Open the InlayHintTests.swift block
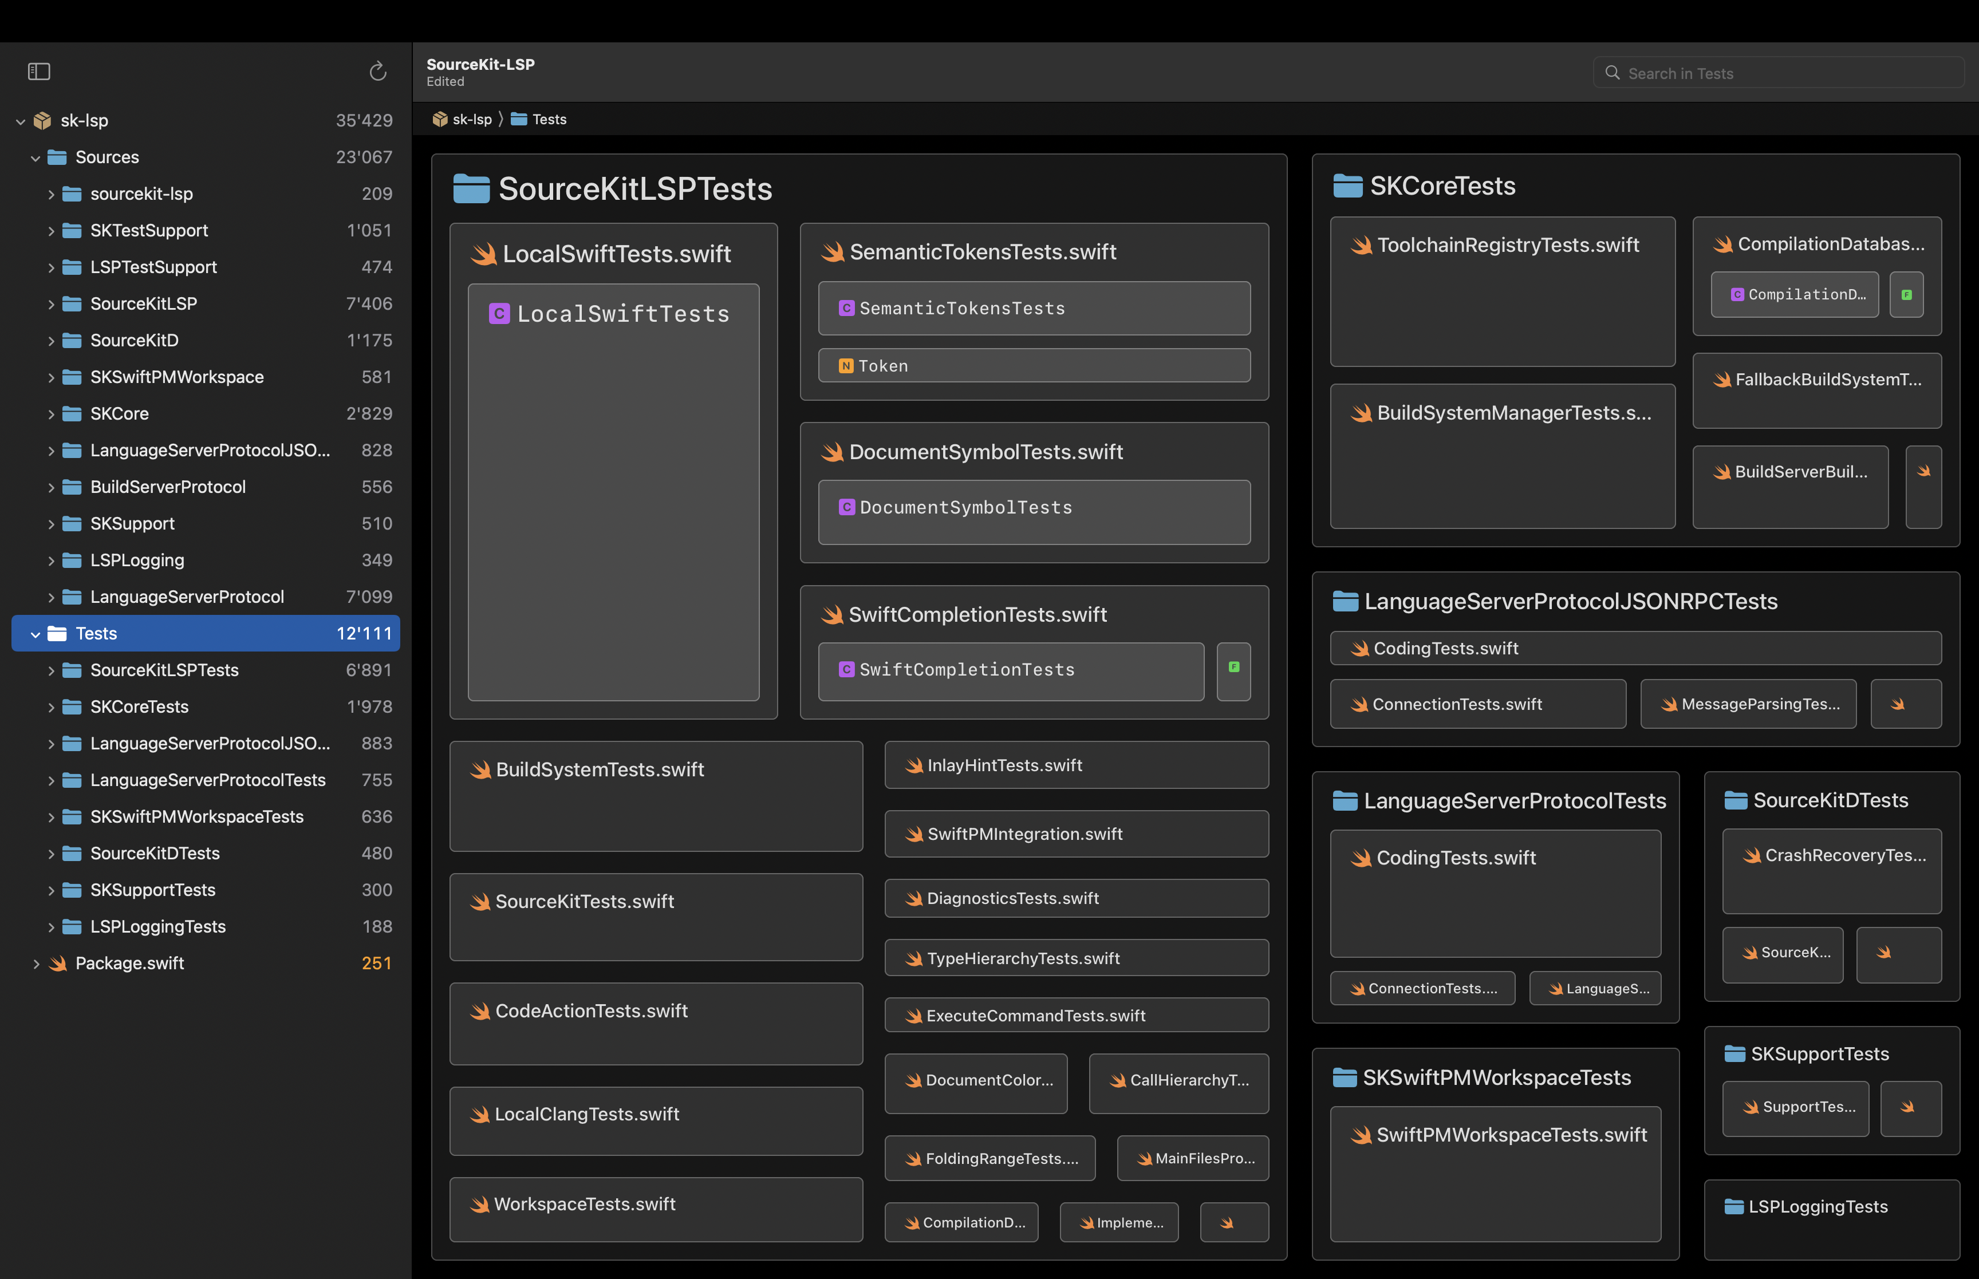The image size is (1979, 1279). point(1077,765)
